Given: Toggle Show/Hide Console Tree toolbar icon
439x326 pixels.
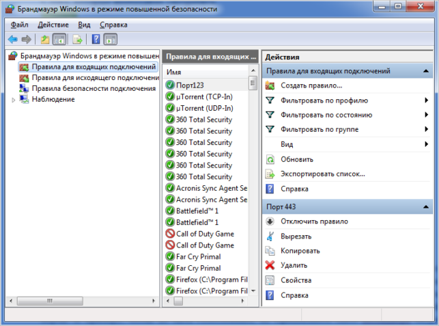Looking at the screenshot, I should pos(59,40).
